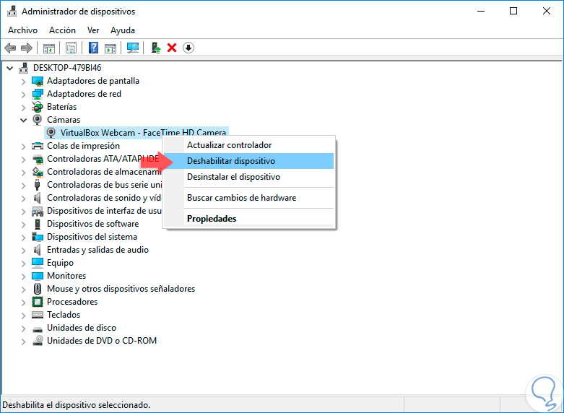Image resolution: width=564 pixels, height=413 pixels.
Task: Show or hide console tree icon
Action: pos(49,48)
